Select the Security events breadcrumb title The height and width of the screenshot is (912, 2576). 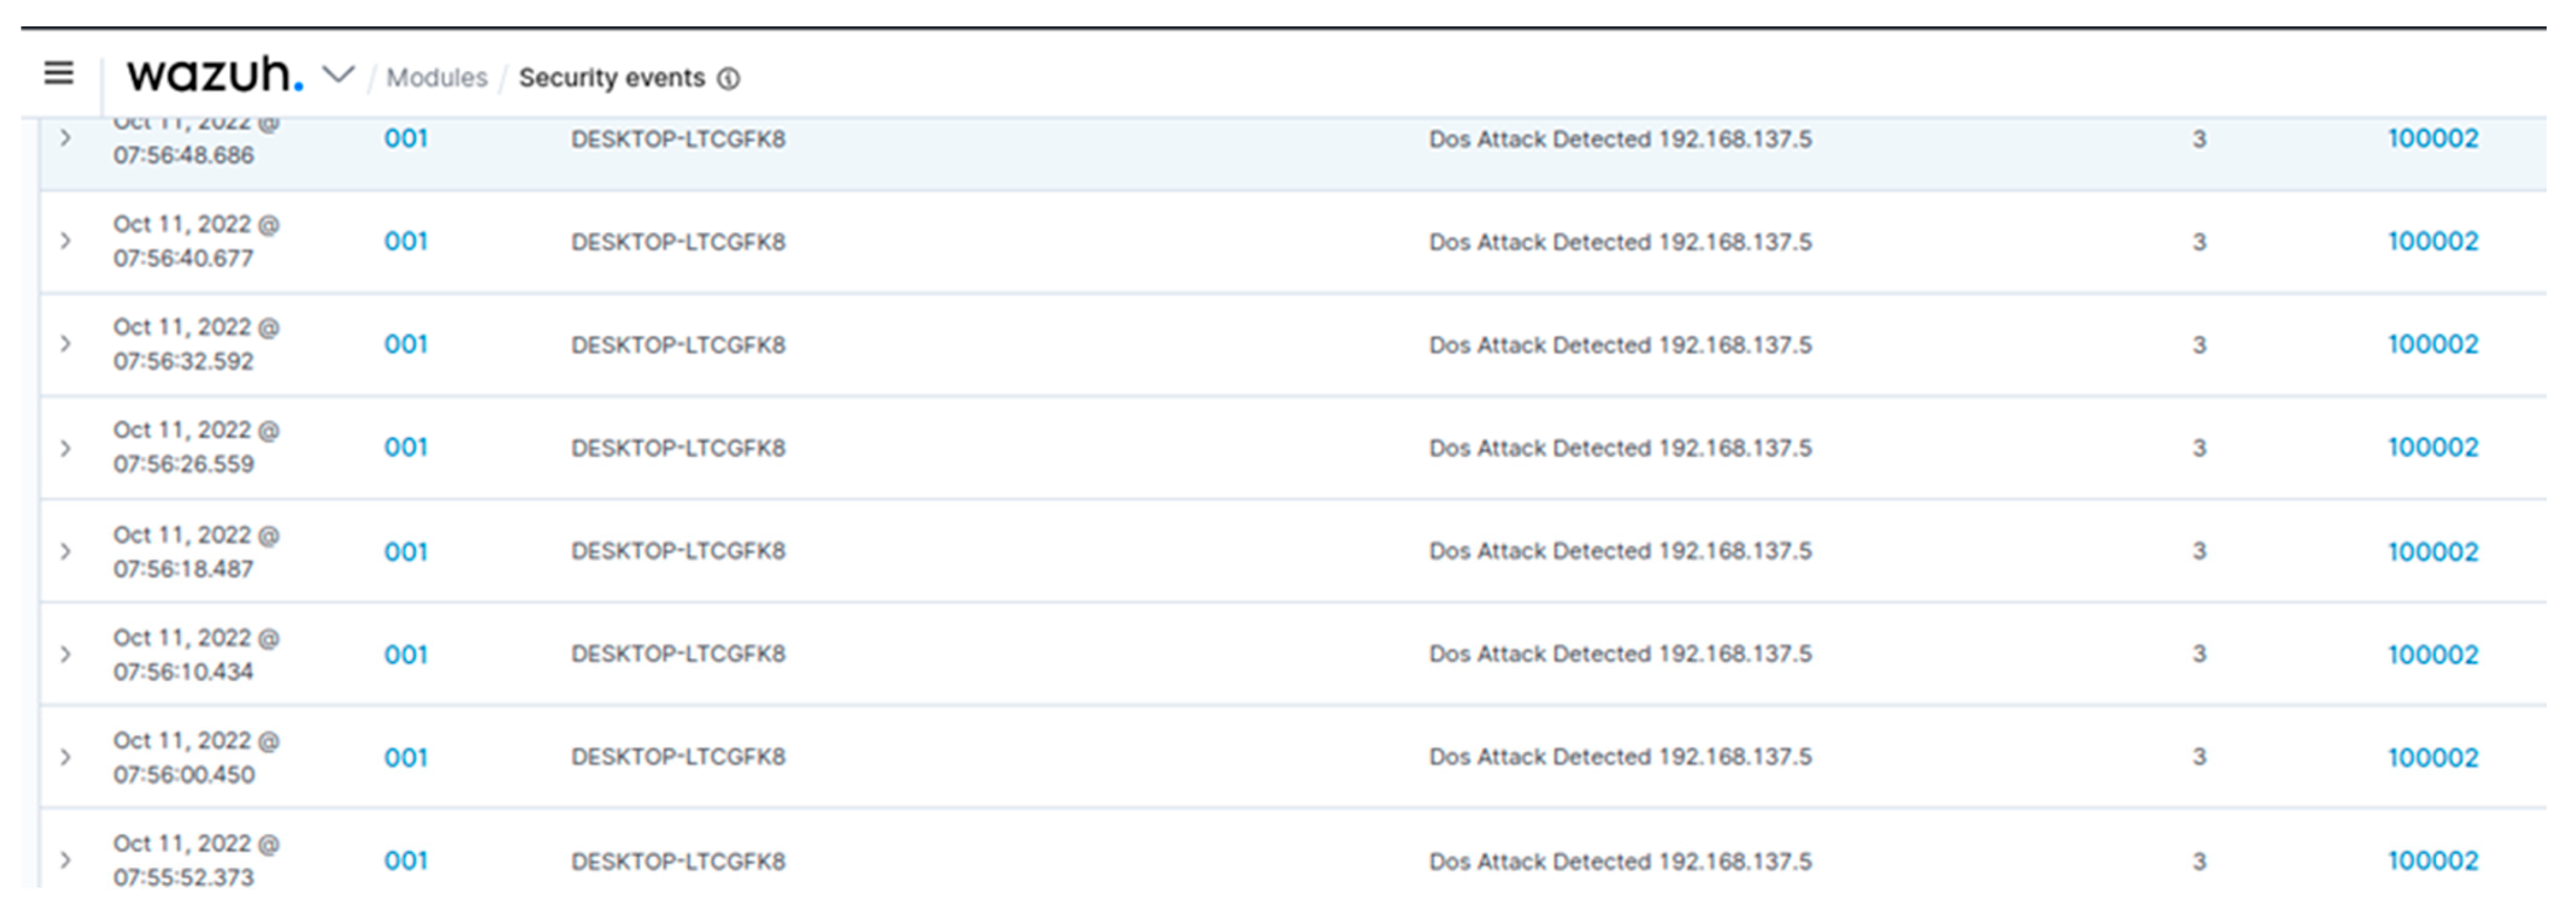pyautogui.click(x=611, y=78)
